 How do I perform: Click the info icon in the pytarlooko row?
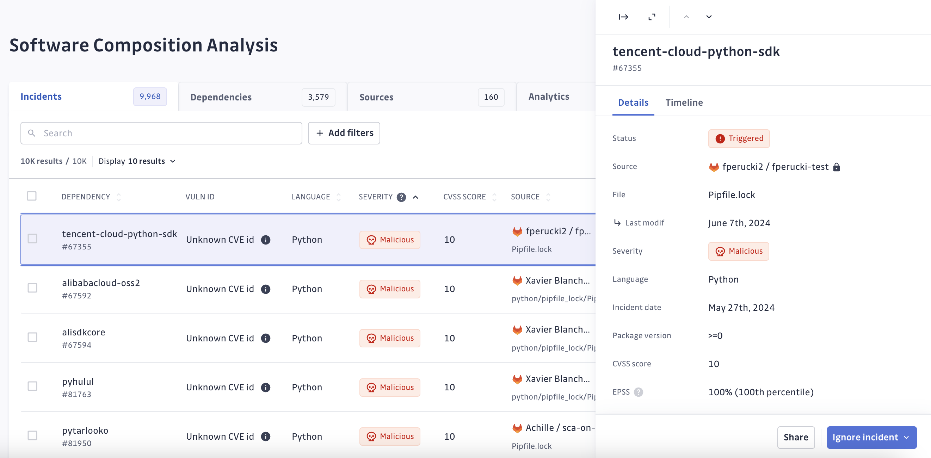click(x=266, y=436)
